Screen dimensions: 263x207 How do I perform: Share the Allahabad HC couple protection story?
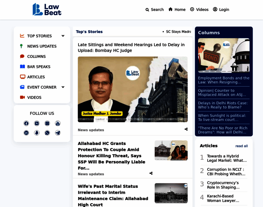(x=151, y=173)
